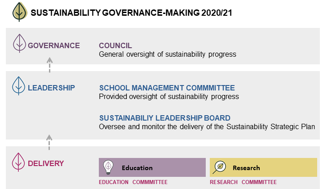Click the dashed arrow between Delivery and Leadership
This screenshot has height=189, width=323.
pos(49,142)
